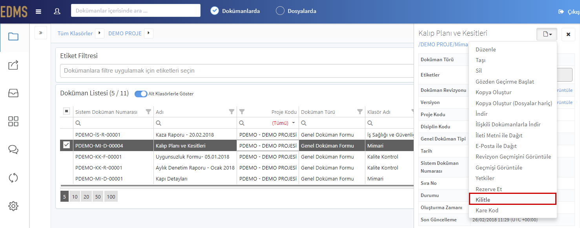
Task: Open the sync cycle sidebar icon
Action: click(x=13, y=178)
